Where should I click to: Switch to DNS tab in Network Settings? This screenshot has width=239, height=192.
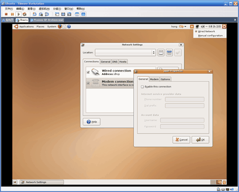tap(115, 61)
